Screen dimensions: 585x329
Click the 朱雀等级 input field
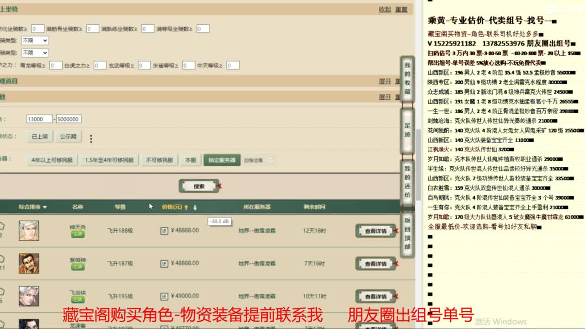click(189, 66)
